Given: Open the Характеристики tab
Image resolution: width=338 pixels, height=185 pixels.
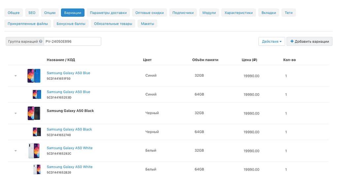Looking at the screenshot, I should coord(238,13).
